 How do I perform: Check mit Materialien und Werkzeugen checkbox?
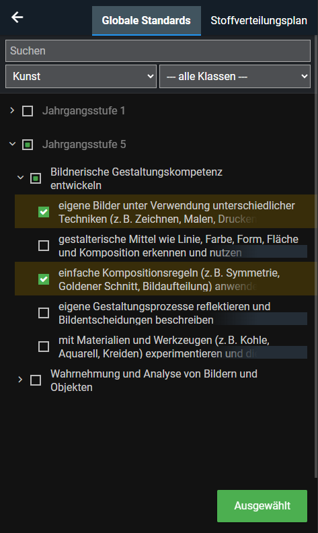point(44,347)
